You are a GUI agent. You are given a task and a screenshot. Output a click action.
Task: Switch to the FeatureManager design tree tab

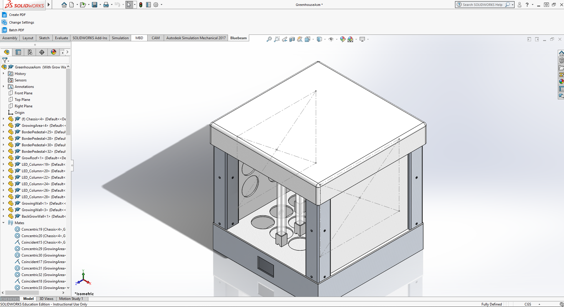click(6, 52)
